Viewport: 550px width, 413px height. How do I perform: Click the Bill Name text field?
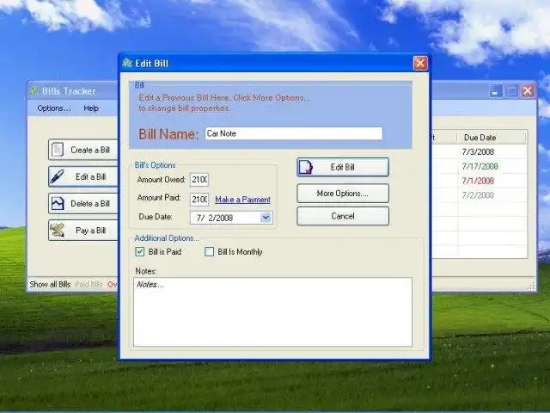click(294, 133)
